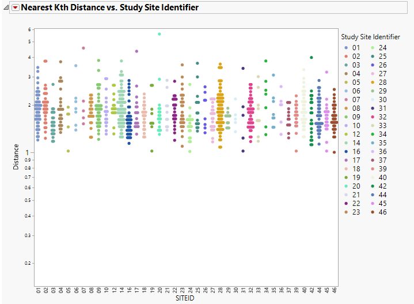Click the Study Site Identifier legend title
This screenshot has width=414, height=304.
click(370, 37)
